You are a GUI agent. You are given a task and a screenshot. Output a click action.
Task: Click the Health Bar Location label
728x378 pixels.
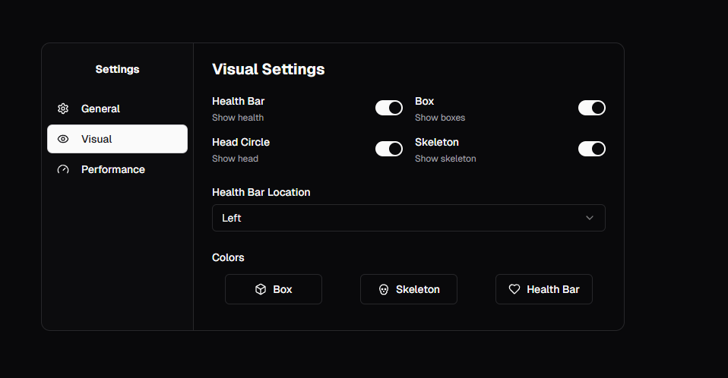coord(261,193)
